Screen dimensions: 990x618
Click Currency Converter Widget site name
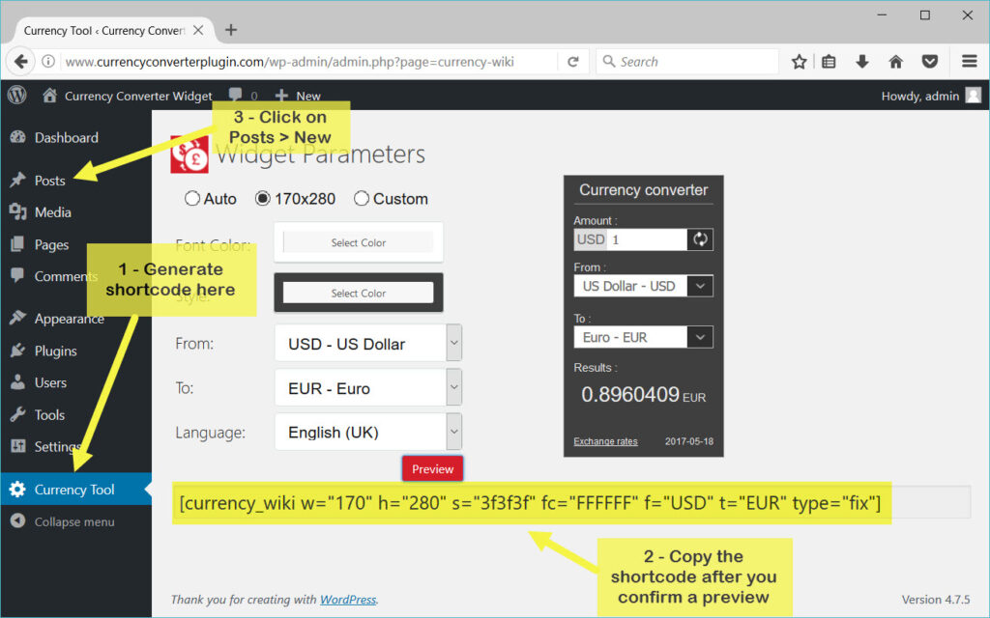coord(138,96)
